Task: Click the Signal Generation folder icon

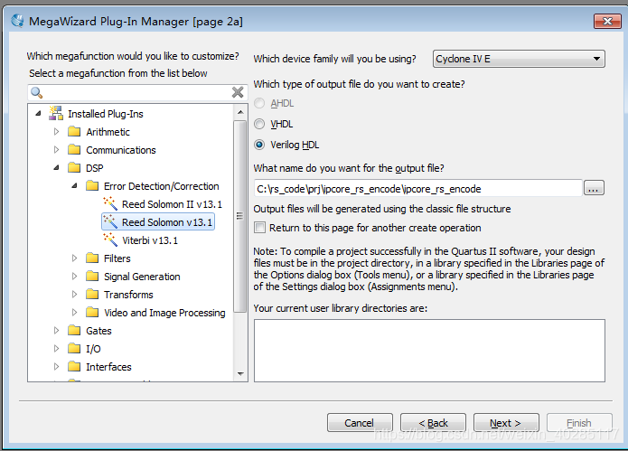Action: [x=92, y=276]
